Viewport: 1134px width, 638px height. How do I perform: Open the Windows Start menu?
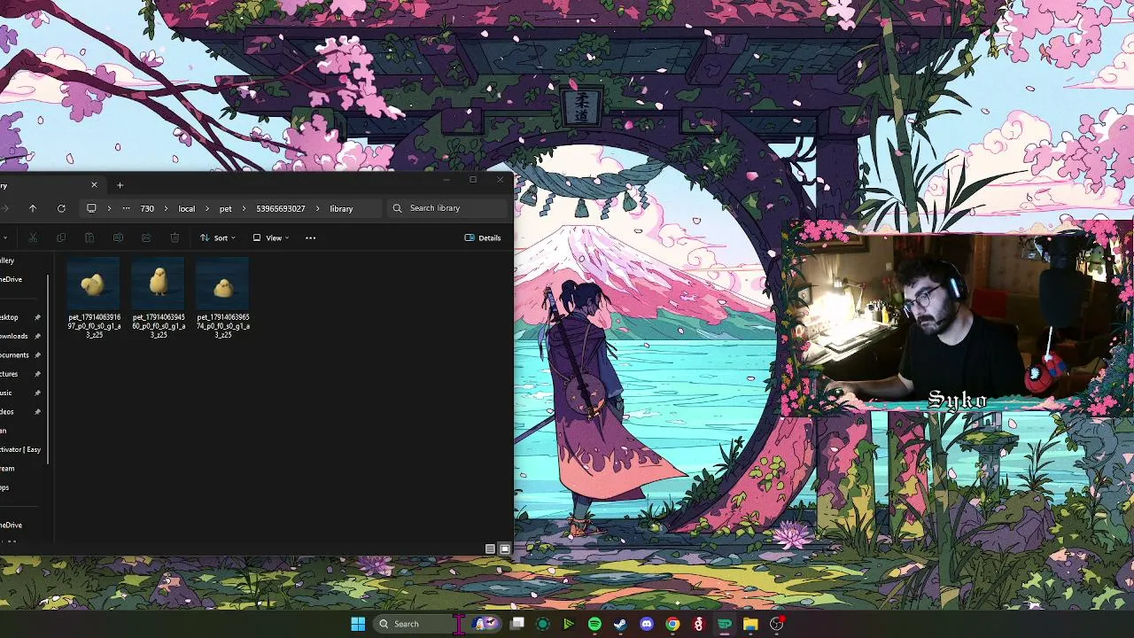coord(358,624)
